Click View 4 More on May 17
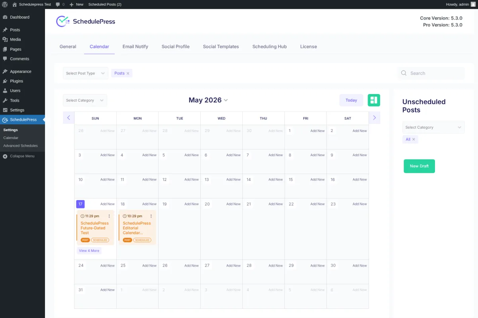This screenshot has width=478, height=318. 89,251
